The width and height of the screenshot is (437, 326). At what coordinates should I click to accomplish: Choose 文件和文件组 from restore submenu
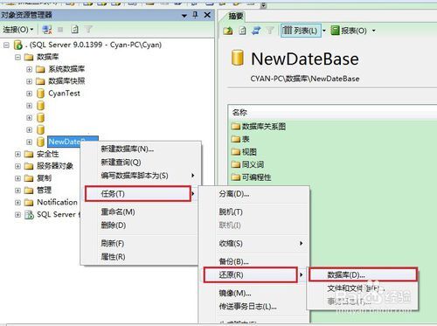(356, 288)
